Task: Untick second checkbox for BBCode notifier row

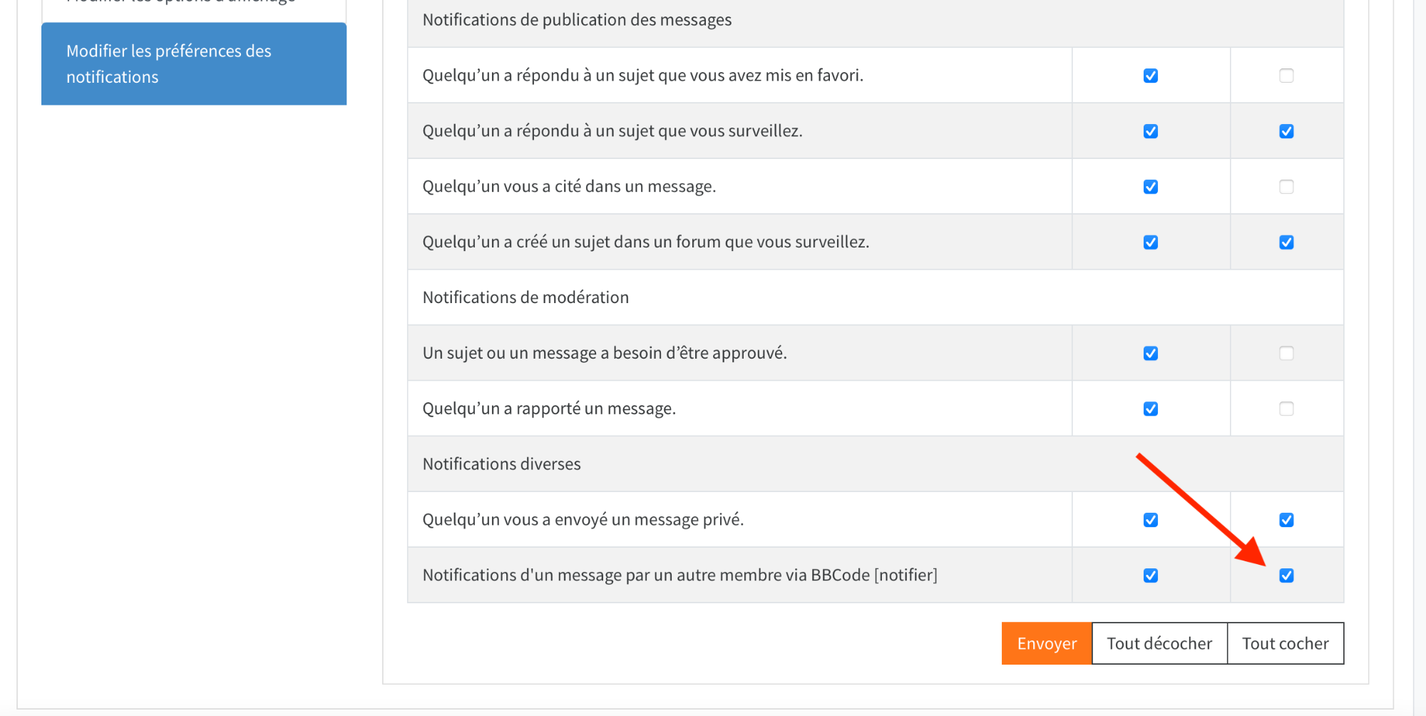Action: click(x=1286, y=576)
